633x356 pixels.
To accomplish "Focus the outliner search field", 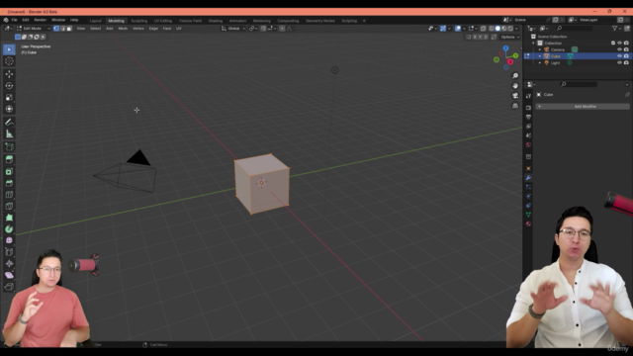I will tap(575, 29).
